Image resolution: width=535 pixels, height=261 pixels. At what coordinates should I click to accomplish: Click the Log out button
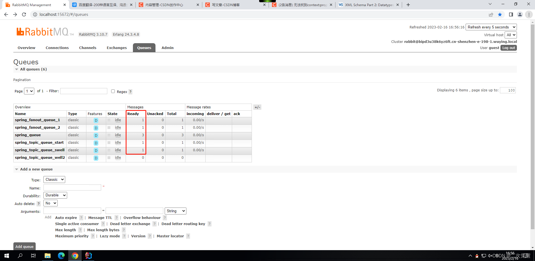tap(509, 48)
